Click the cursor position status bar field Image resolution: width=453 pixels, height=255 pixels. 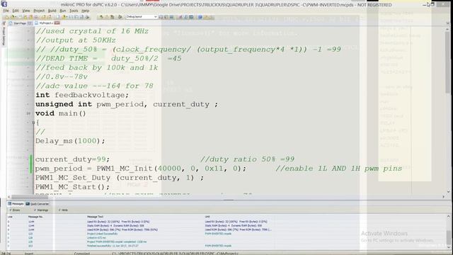tap(7, 254)
